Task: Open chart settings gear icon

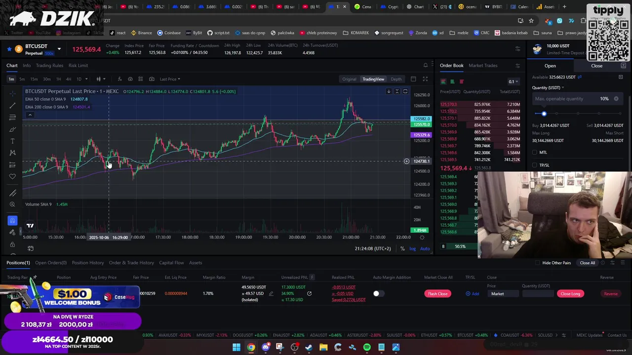Action: (422, 237)
